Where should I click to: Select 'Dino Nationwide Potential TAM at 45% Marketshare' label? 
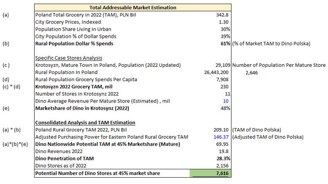coord(108,144)
